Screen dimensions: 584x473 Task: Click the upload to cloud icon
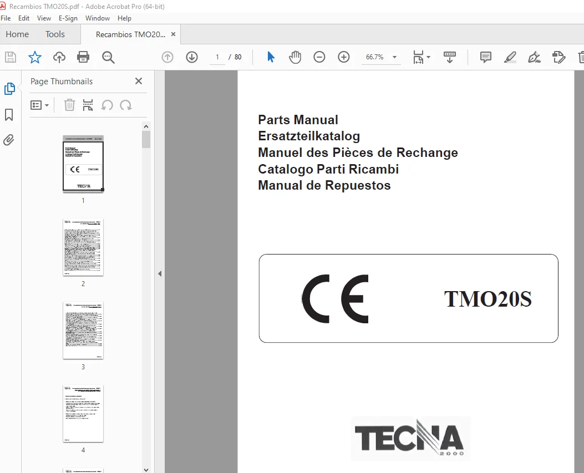(59, 57)
